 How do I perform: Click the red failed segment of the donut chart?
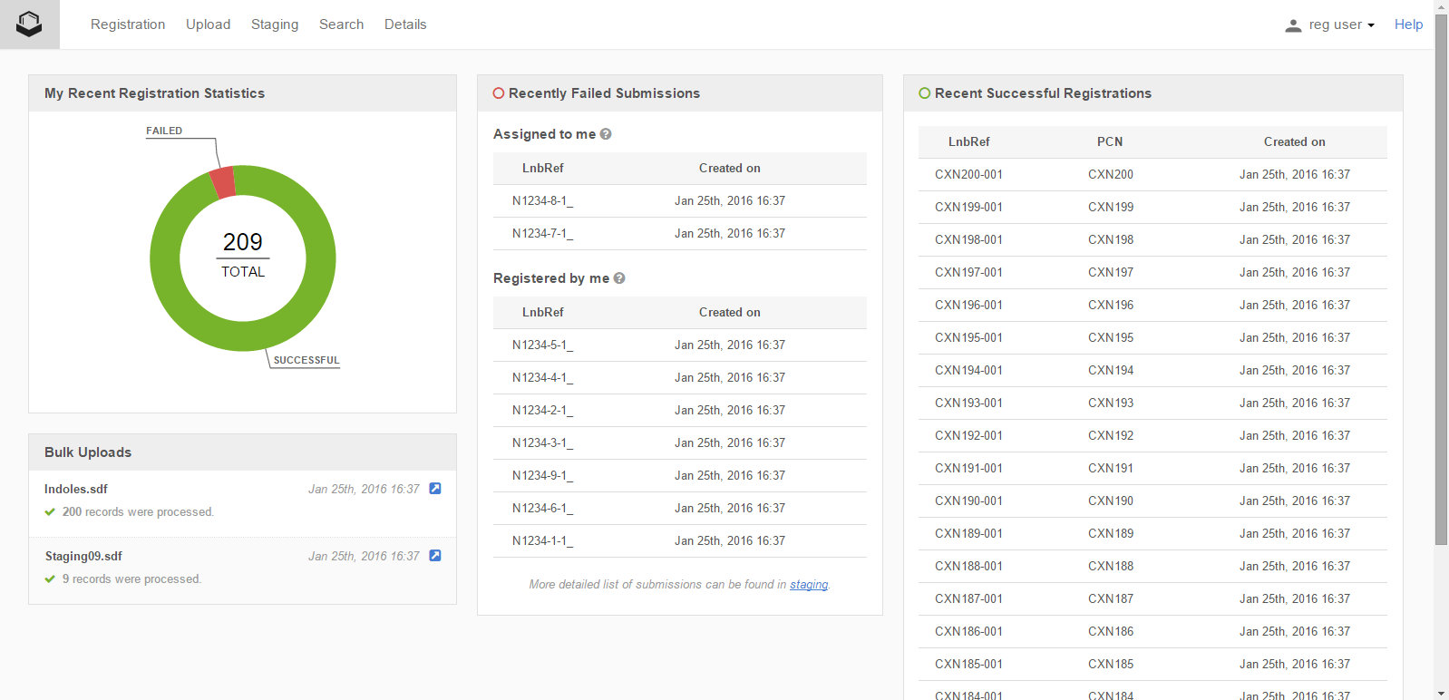coord(223,183)
